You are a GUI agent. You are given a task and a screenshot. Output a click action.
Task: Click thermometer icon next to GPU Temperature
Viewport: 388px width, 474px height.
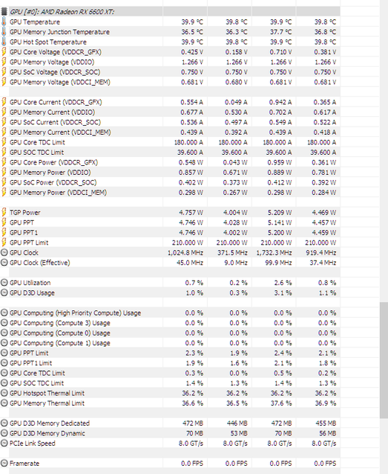(4, 21)
